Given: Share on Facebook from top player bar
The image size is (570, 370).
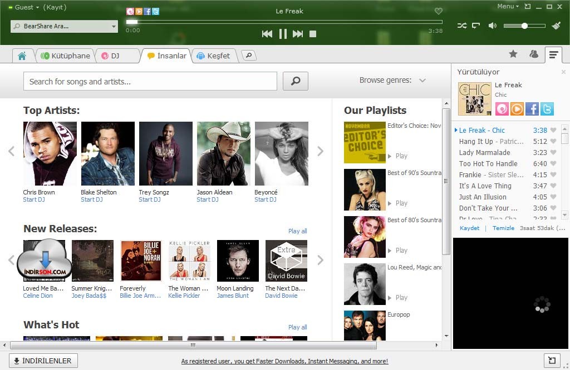Looking at the screenshot, I should coord(147,11).
